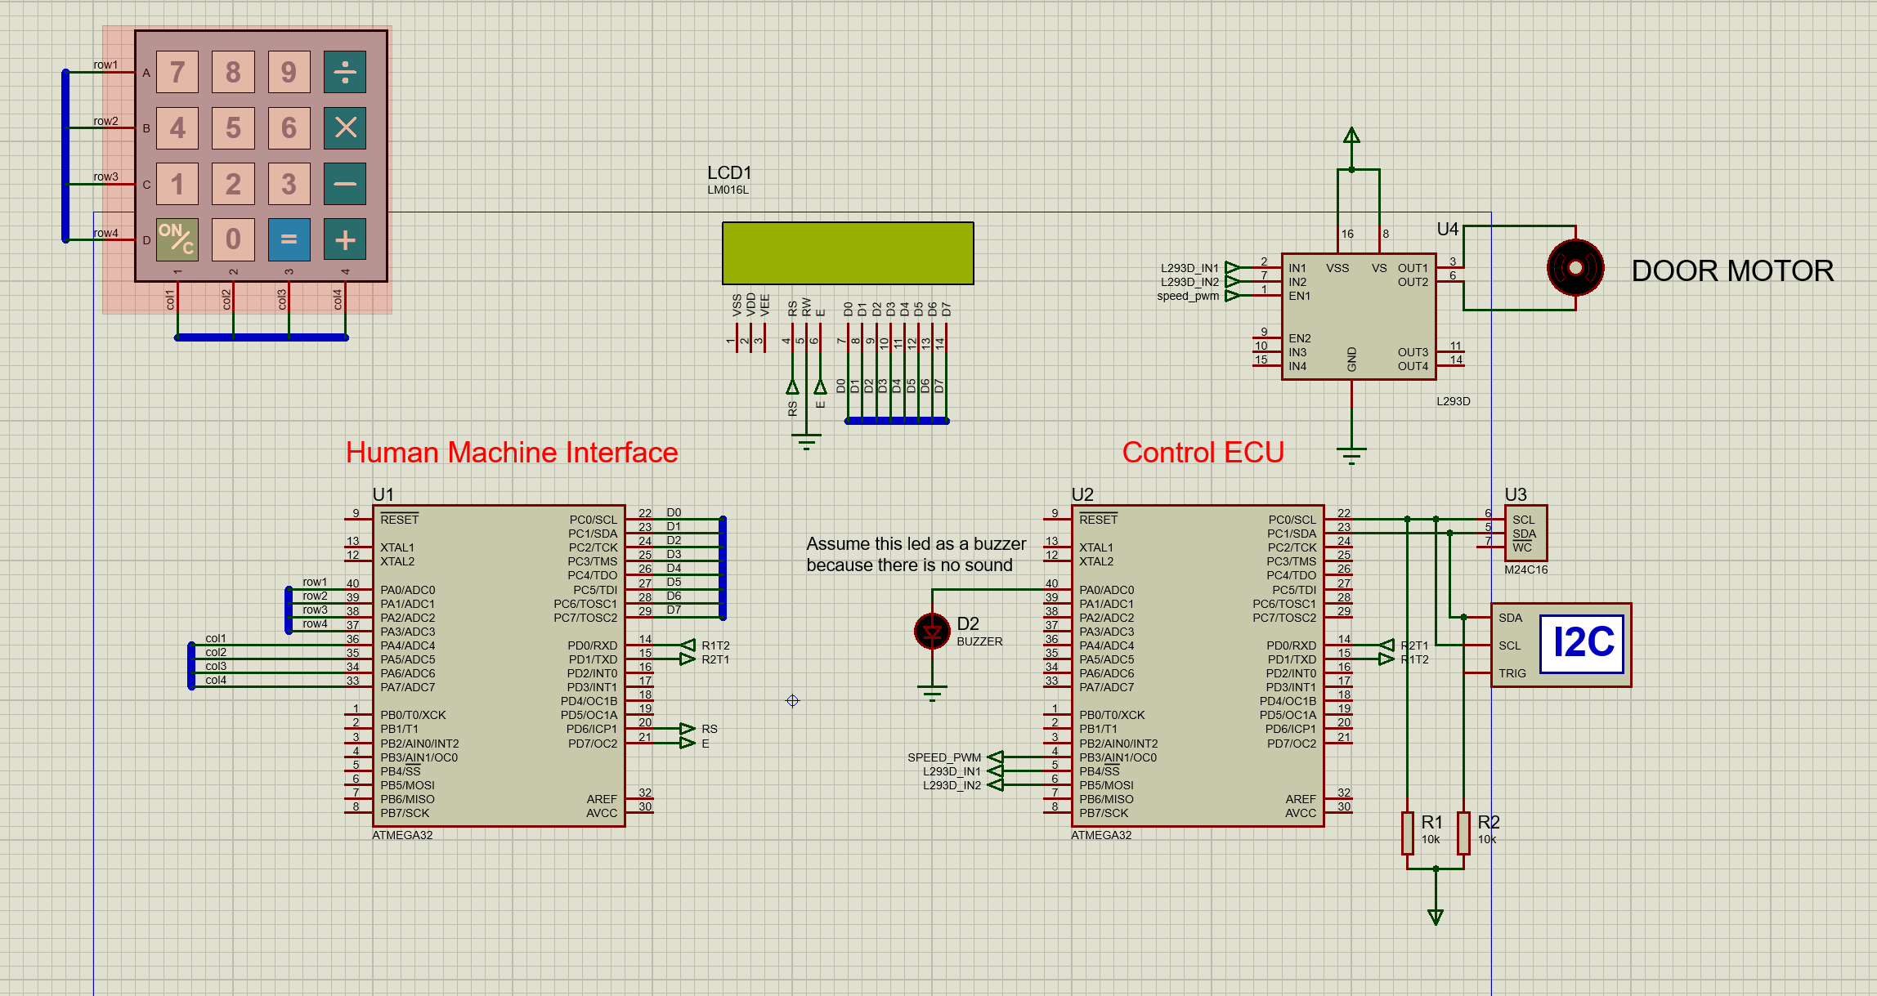Click the green LCD1 display
The height and width of the screenshot is (996, 1877).
848,253
